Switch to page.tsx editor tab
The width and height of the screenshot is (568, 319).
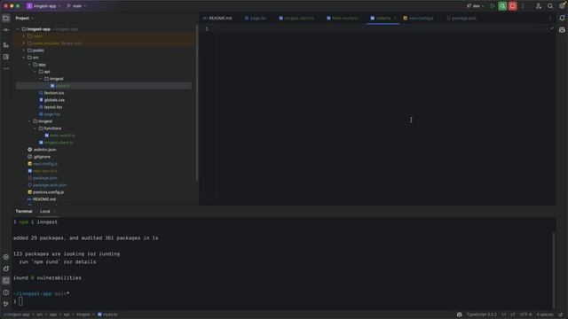tap(256, 18)
